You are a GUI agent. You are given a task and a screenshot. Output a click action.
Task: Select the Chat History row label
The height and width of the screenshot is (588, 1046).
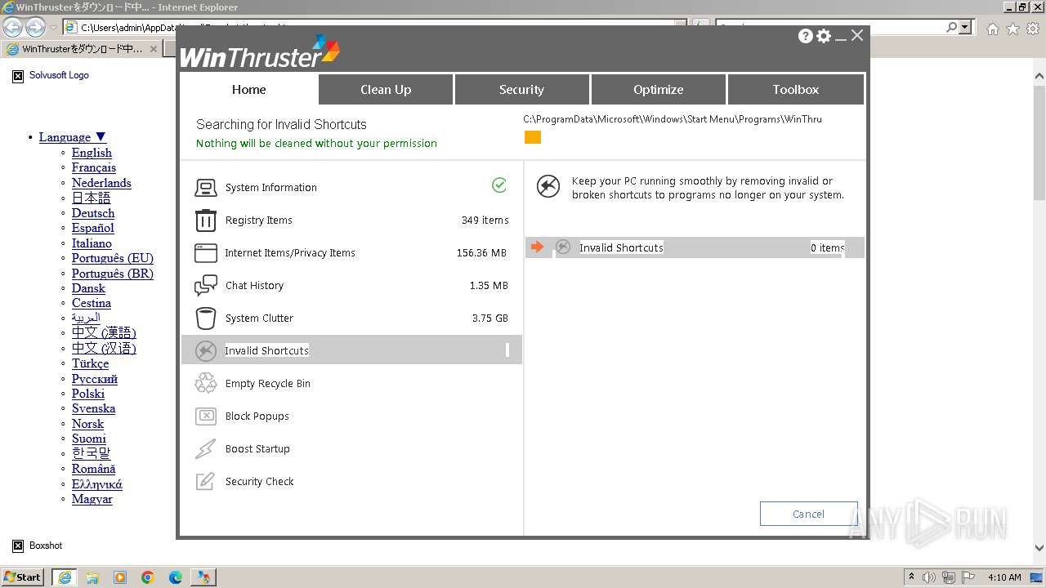tap(254, 286)
